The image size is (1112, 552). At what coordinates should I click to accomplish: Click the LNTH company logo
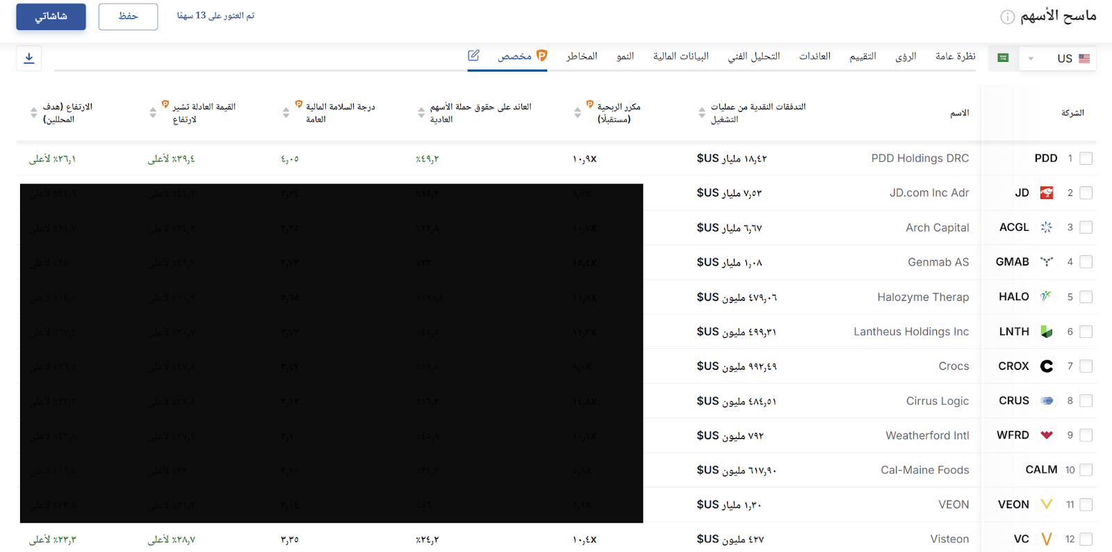point(1047,332)
